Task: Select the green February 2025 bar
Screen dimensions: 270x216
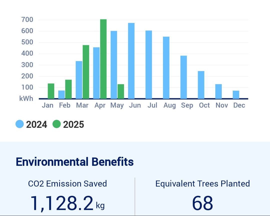Action: point(68,89)
